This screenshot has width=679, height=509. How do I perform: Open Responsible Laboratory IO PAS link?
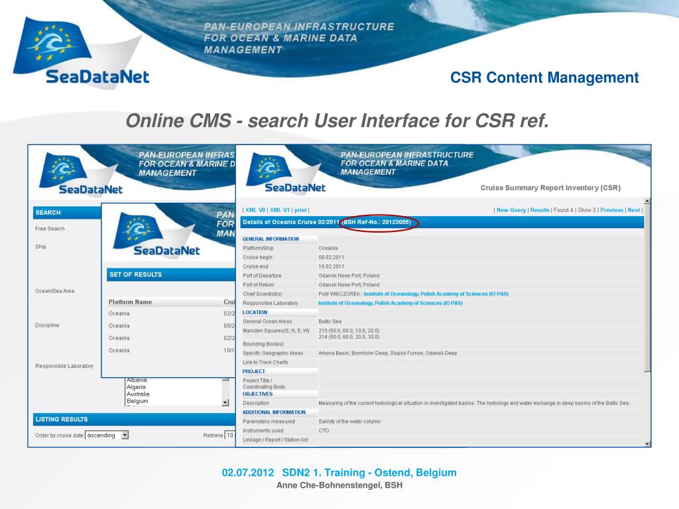(390, 303)
